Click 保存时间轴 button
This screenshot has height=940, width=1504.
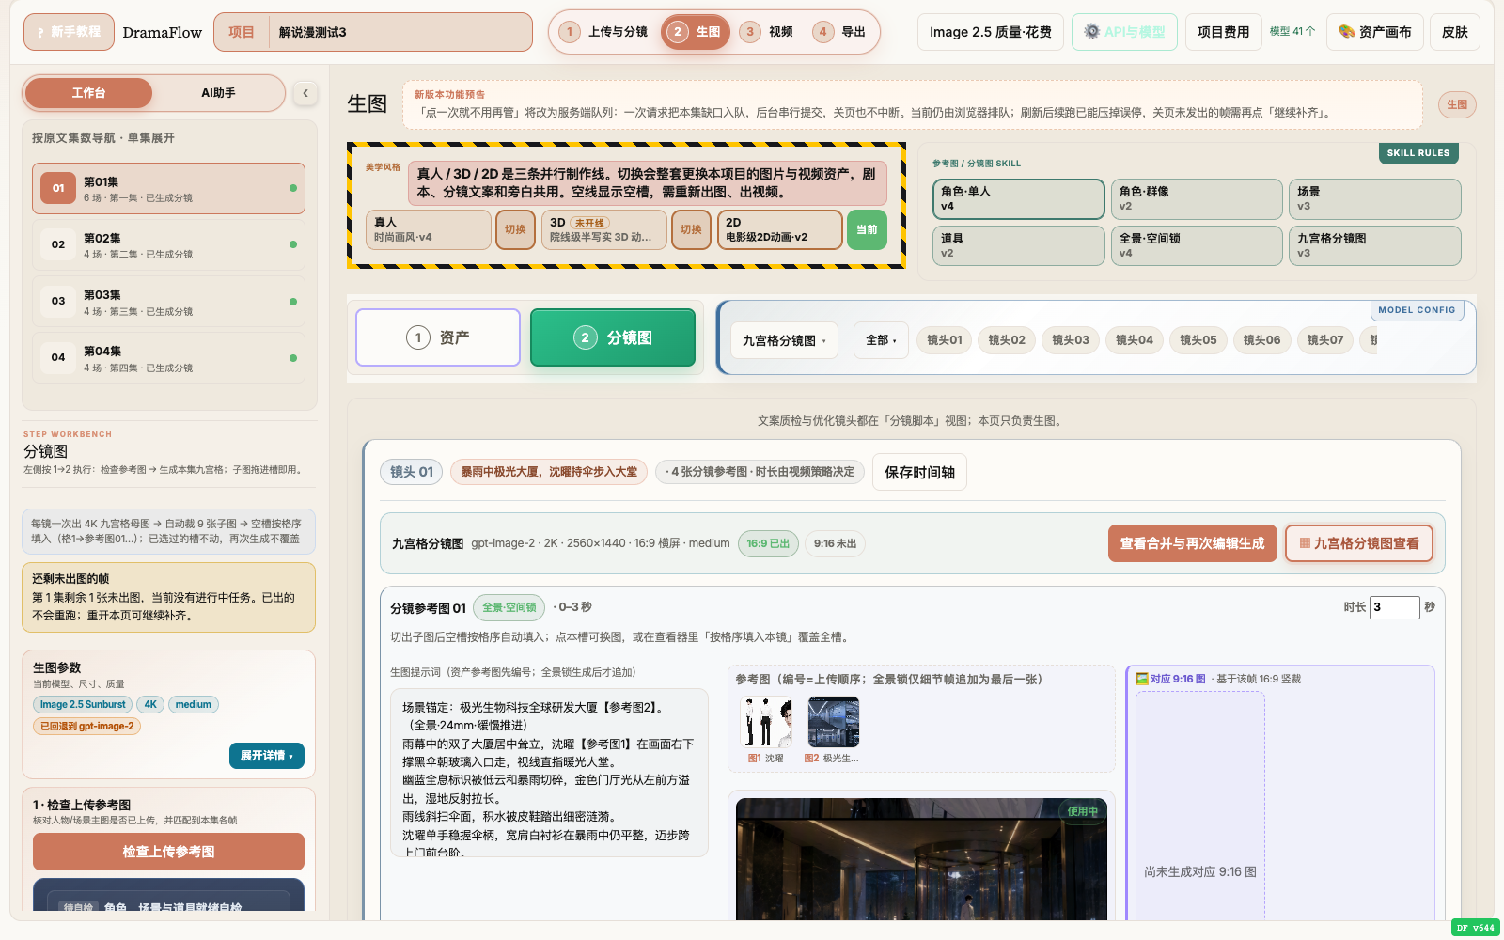919,472
